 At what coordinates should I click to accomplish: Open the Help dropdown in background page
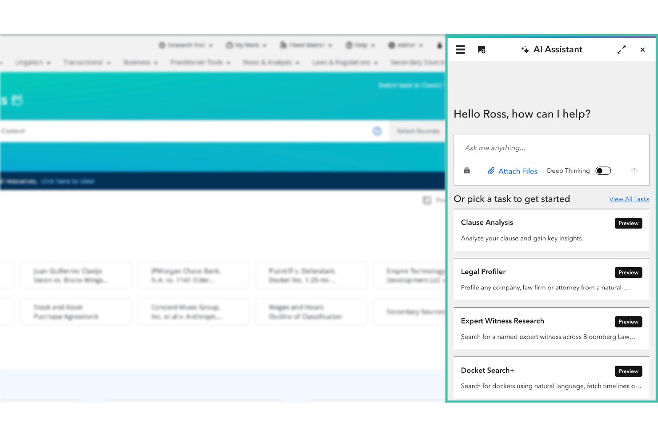pos(361,45)
